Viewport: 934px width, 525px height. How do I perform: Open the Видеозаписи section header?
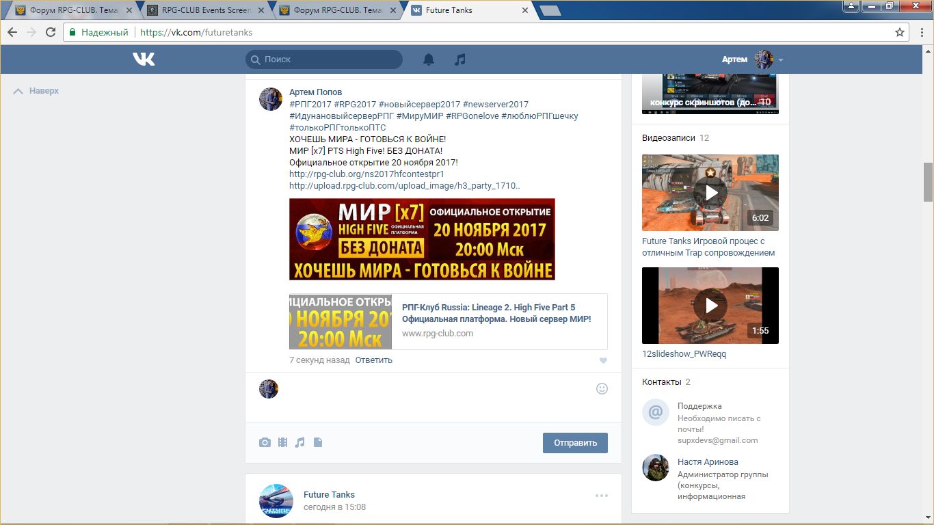pyautogui.click(x=669, y=138)
